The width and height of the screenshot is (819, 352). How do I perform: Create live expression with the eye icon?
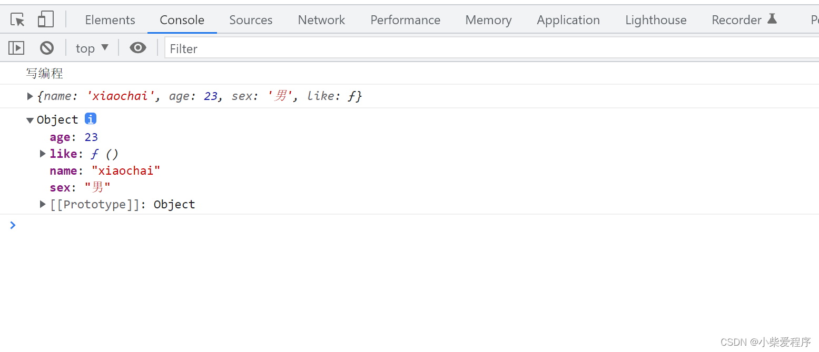(138, 48)
